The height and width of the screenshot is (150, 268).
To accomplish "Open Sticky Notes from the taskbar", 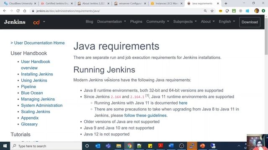I will [150, 146].
